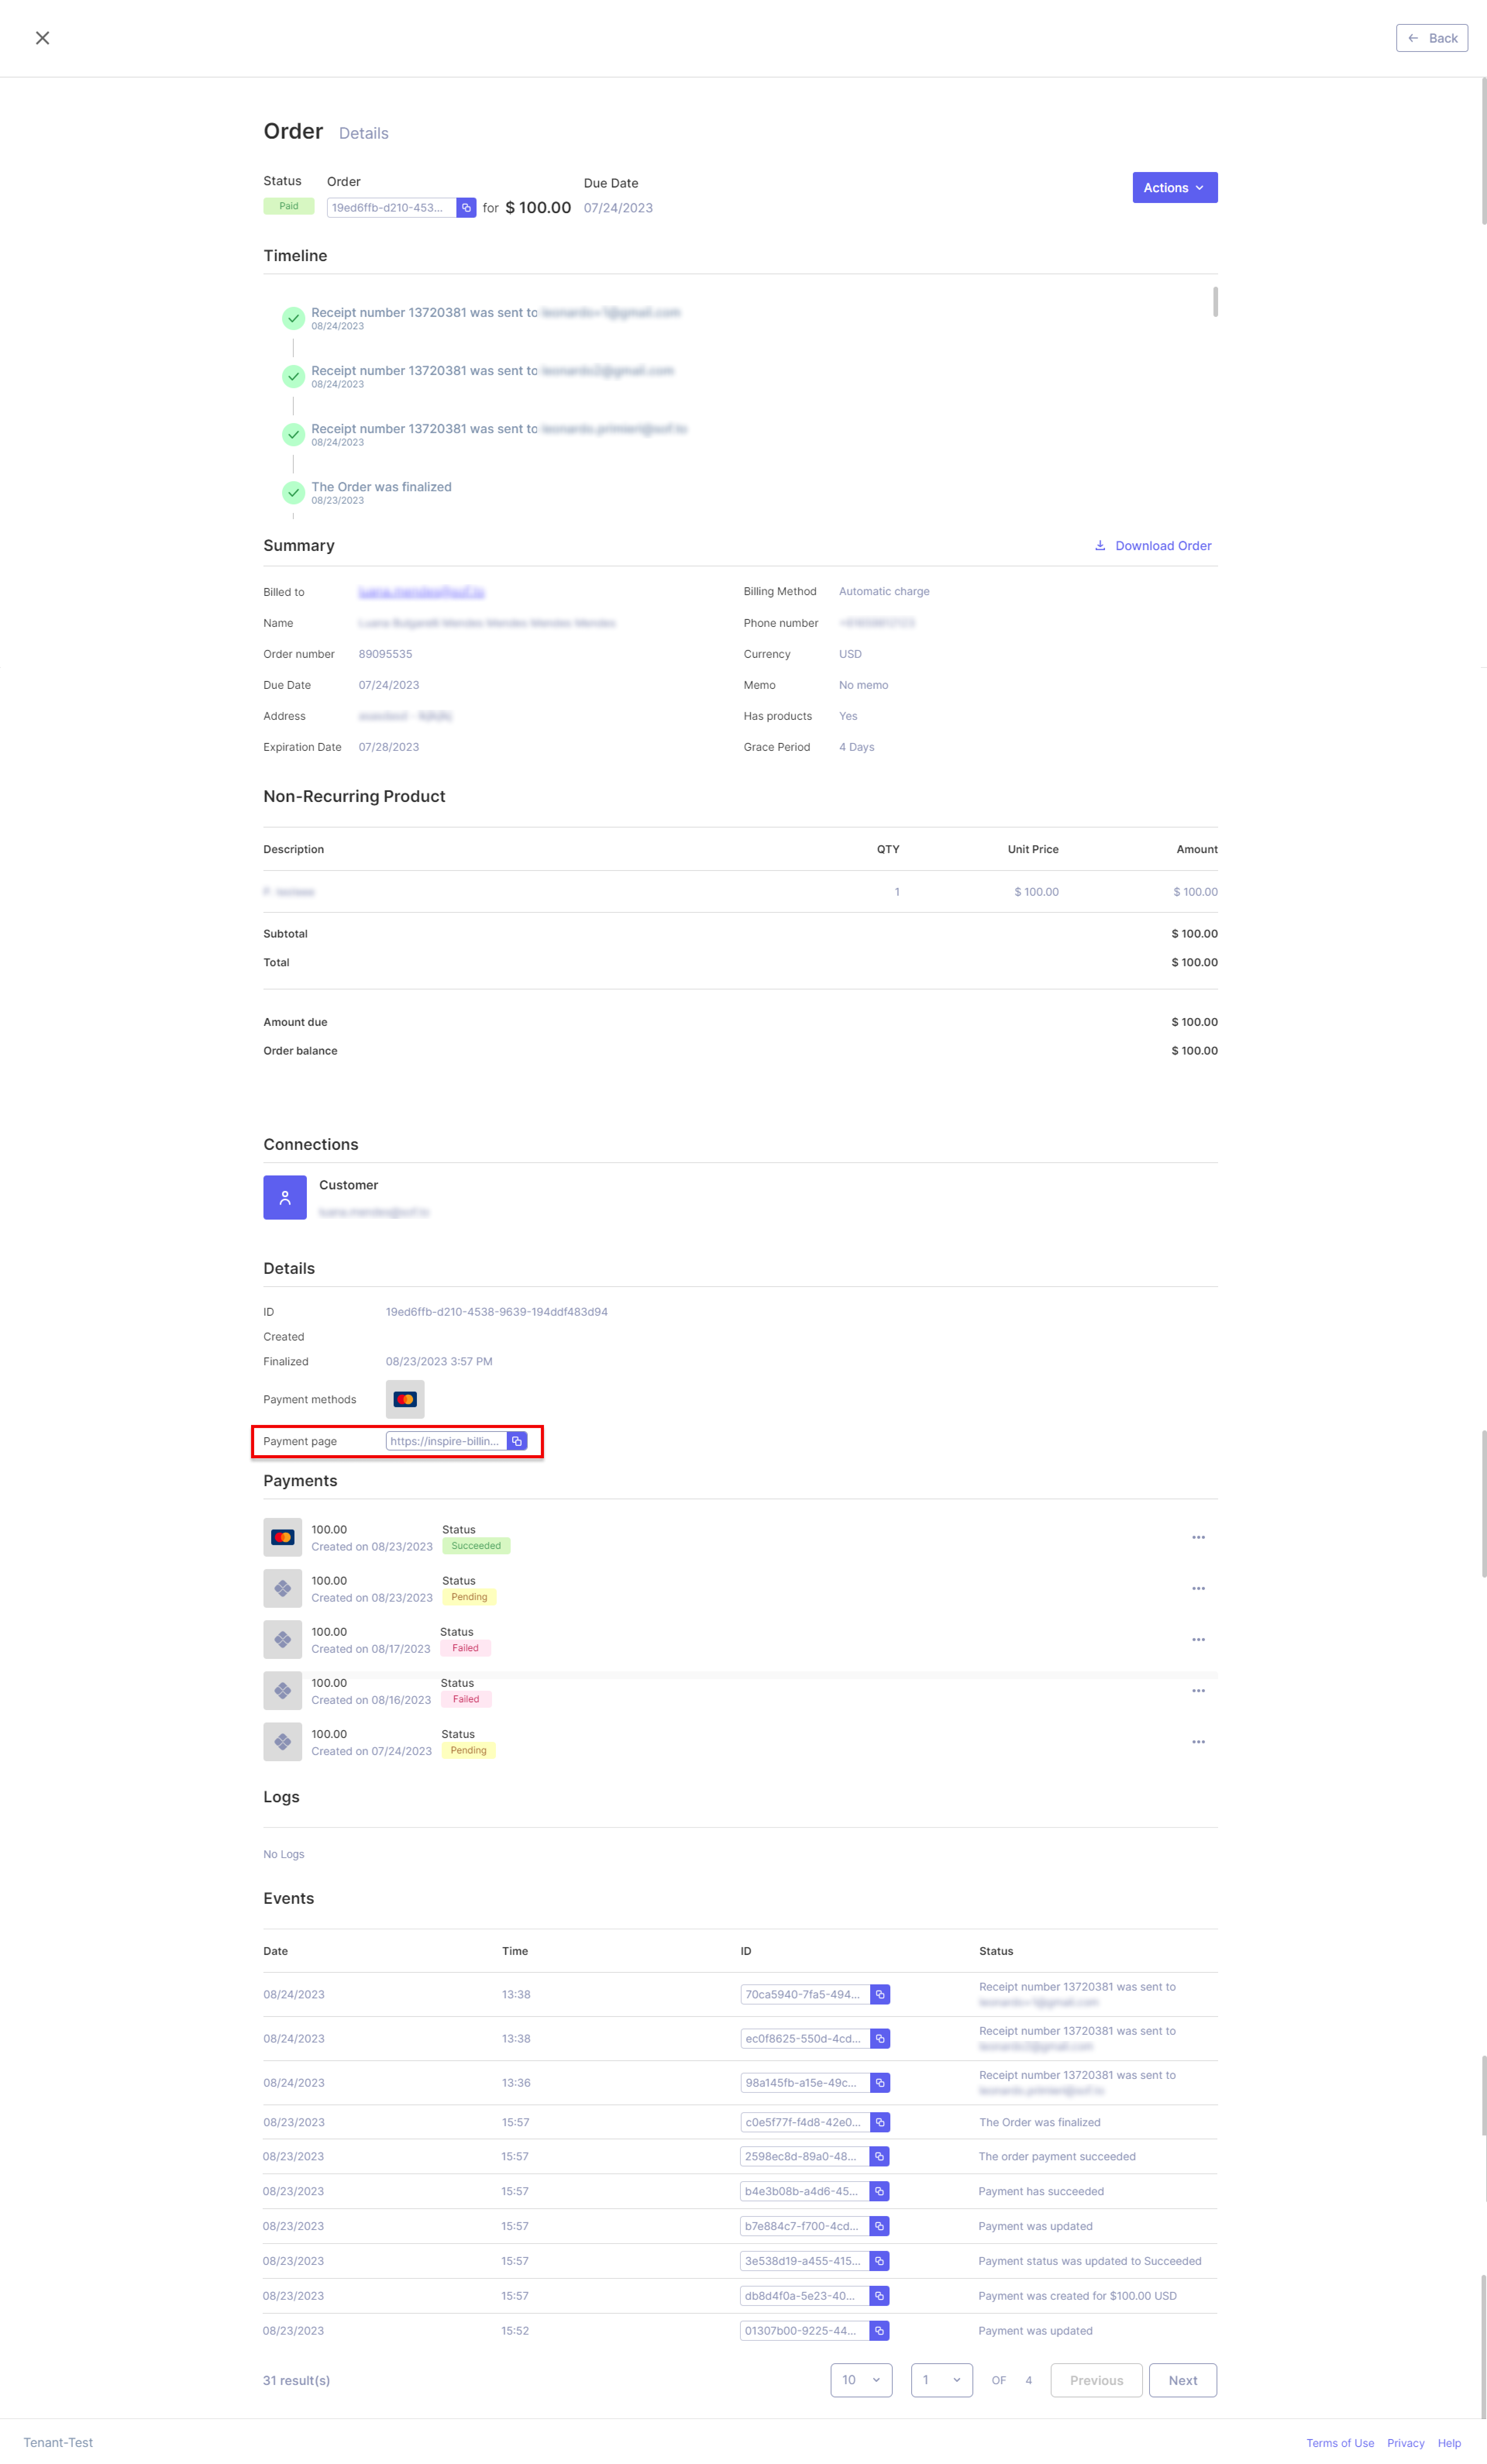
Task: Open options for Pending payment created 07/24/2023
Action: [1198, 1742]
